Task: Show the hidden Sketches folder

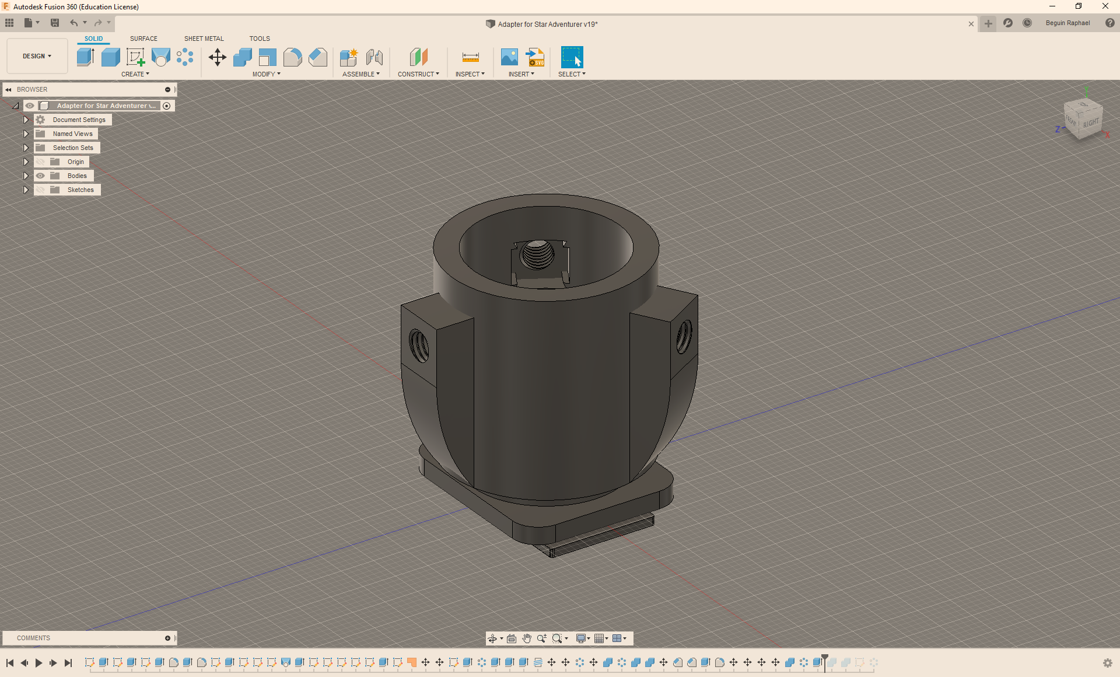Action: [x=40, y=190]
